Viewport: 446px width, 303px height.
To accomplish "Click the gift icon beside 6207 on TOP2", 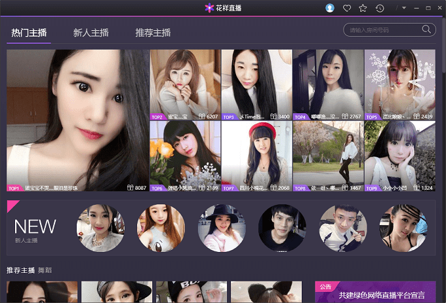I will point(202,116).
